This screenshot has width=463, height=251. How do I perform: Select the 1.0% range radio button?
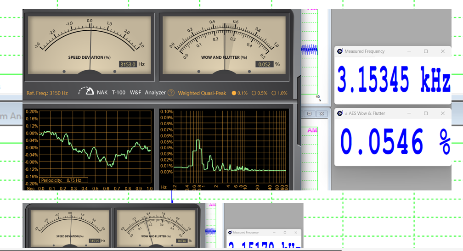[274, 93]
